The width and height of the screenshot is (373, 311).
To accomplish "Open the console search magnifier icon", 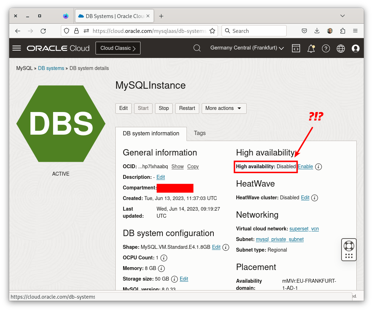I will 197,48.
